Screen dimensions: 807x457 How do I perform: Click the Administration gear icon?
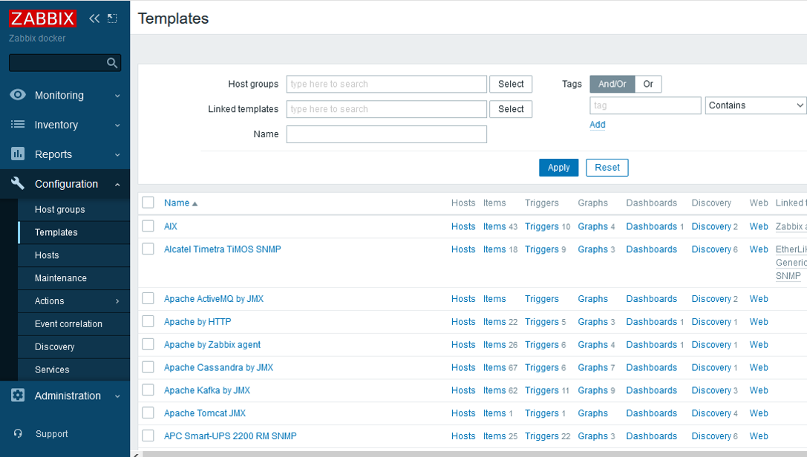18,395
